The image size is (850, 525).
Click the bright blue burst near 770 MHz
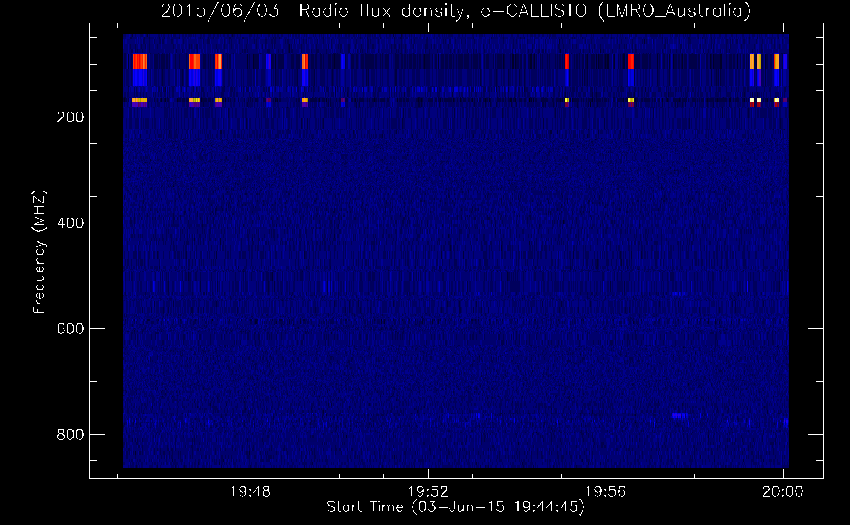pos(680,416)
